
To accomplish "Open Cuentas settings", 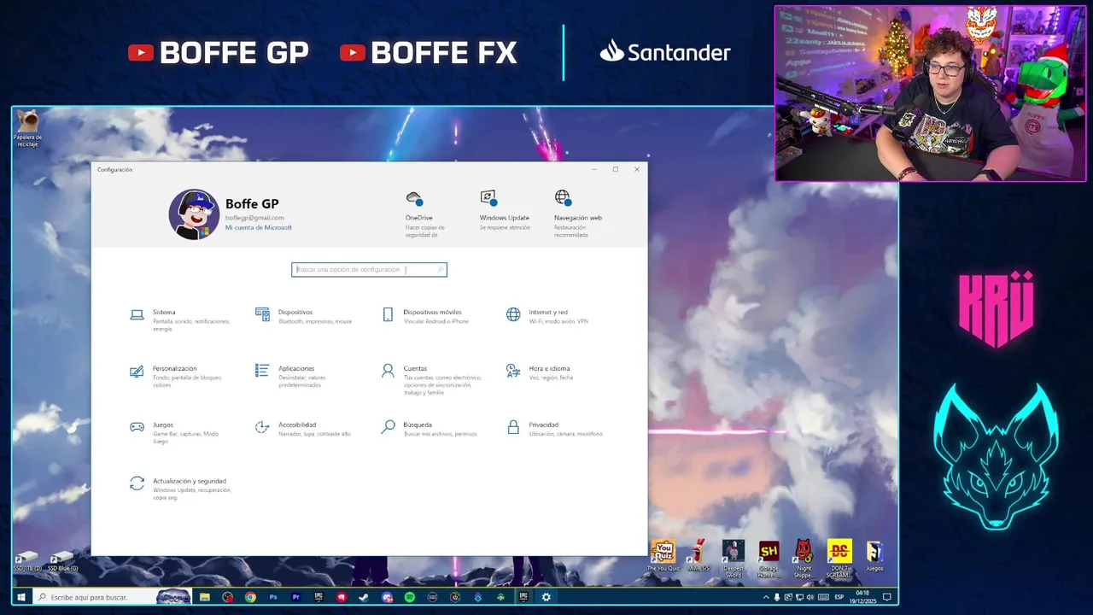I will pyautogui.click(x=430, y=380).
